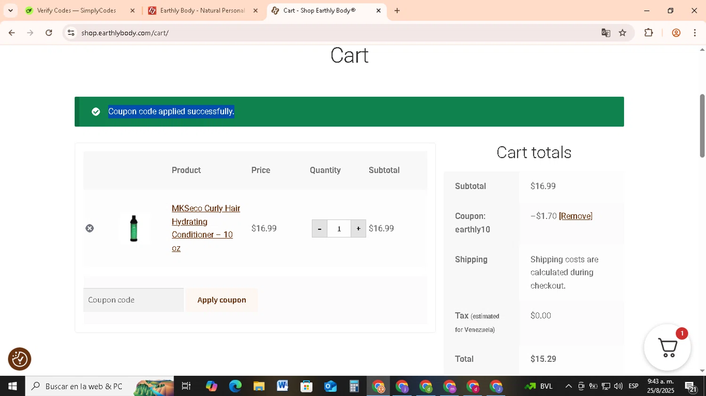Select the $16.99 subtotal in Cart totals
Screen dimensions: 706x396
(x=543, y=186)
